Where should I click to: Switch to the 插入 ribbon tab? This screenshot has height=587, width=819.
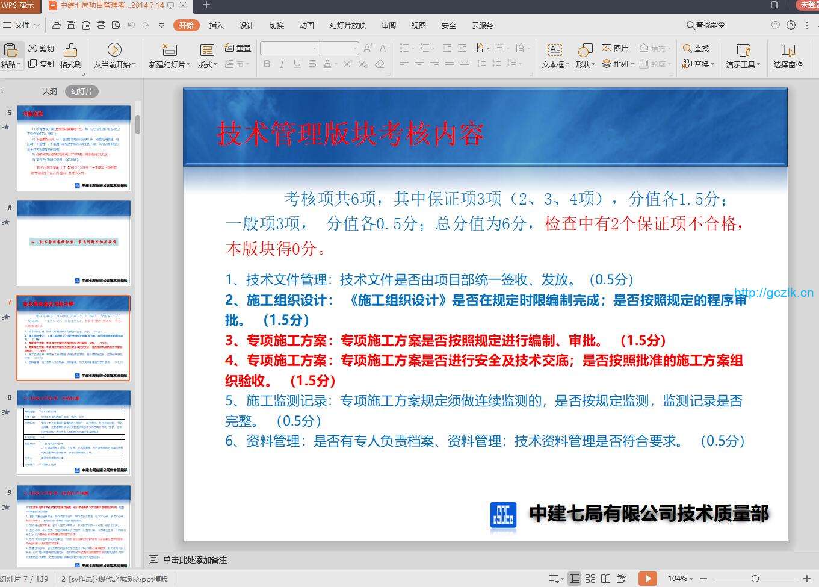[x=217, y=26]
